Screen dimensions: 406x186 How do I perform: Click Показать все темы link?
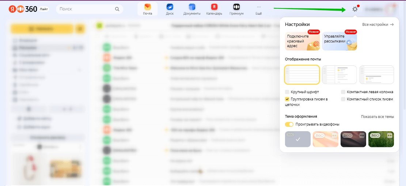[377, 117]
